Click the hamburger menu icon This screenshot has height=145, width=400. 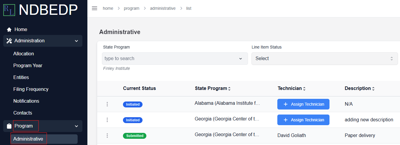(95, 8)
